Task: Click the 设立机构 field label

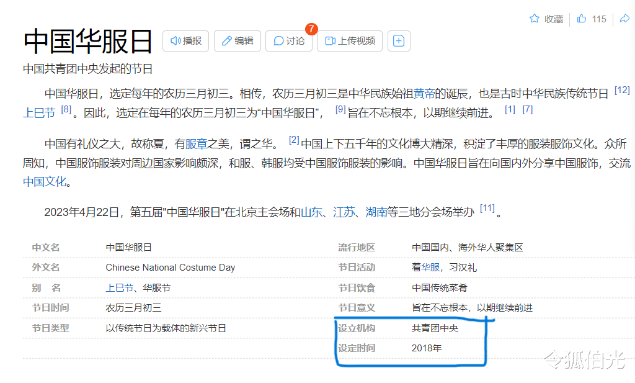Action: [357, 328]
